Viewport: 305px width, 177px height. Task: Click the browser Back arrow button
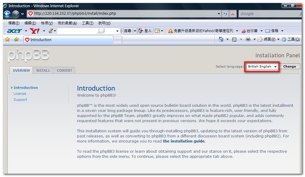pos(7,14)
